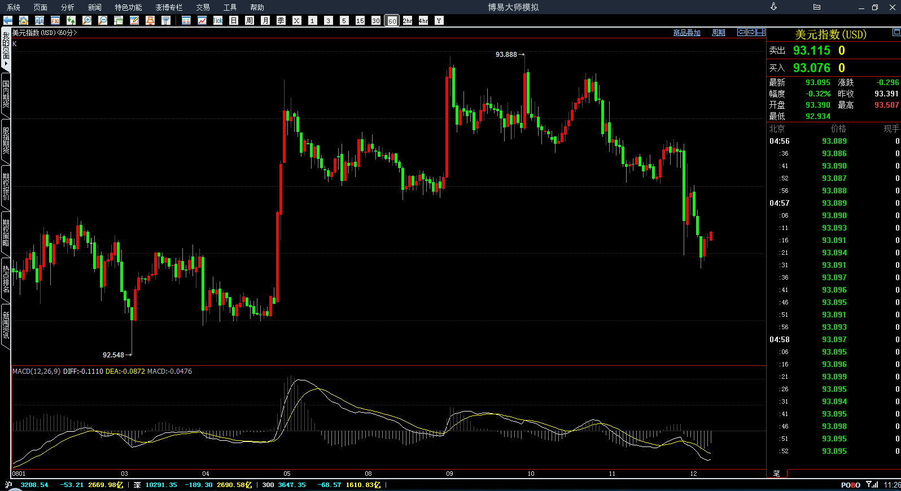Click the 09 date marker on timeline
The image size is (901, 491).
pyautogui.click(x=449, y=474)
